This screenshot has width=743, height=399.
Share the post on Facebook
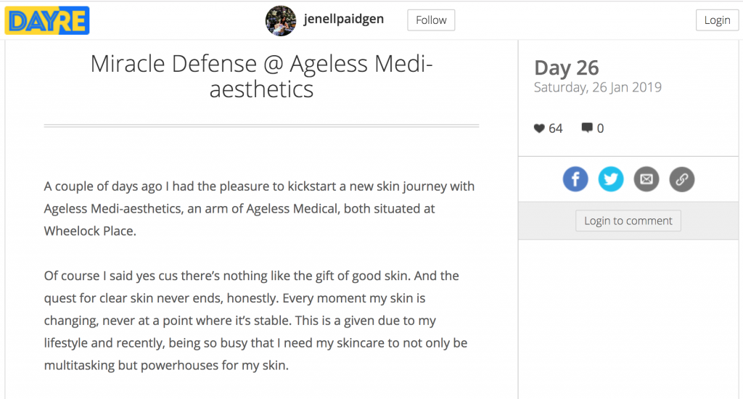pyautogui.click(x=575, y=179)
